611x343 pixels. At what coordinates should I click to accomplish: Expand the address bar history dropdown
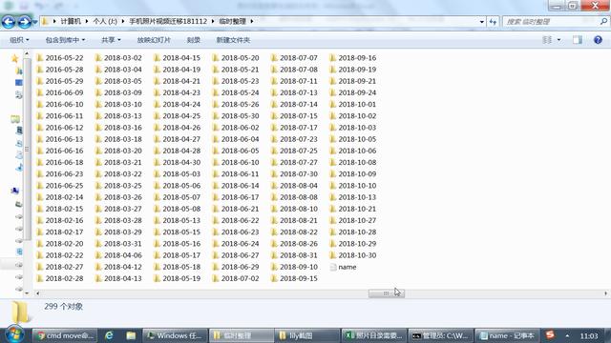tap(482, 22)
